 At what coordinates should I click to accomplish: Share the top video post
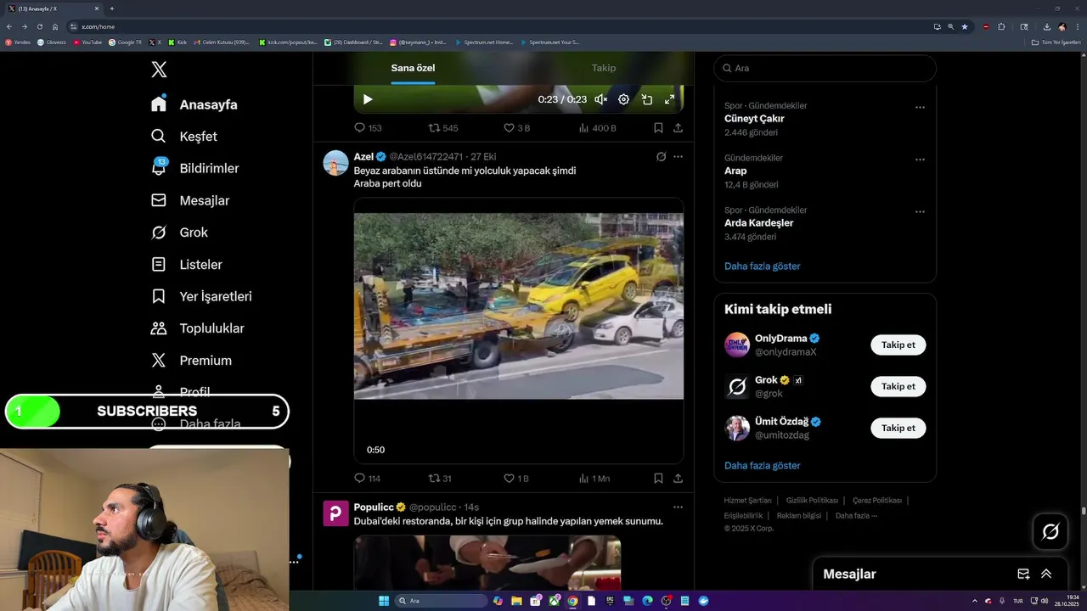pyautogui.click(x=678, y=128)
